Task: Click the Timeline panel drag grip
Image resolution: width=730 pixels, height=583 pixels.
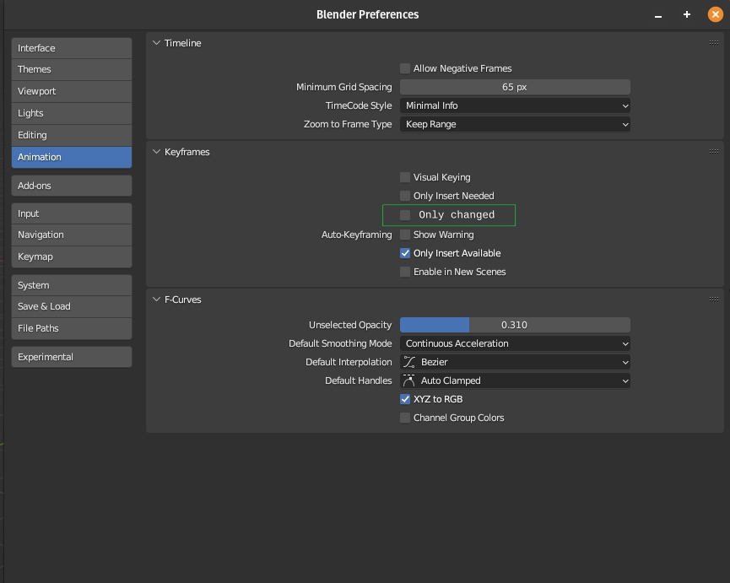Action: 714,43
